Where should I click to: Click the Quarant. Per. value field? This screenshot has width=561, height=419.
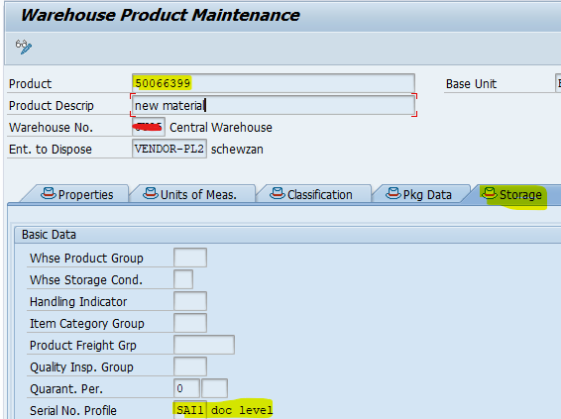(x=186, y=388)
